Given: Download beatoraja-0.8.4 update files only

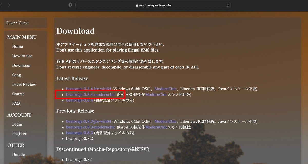Looking at the screenshot, I should point(79,100).
